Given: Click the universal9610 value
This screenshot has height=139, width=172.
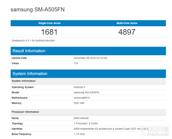Looking at the screenshot, I should tap(82, 98).
